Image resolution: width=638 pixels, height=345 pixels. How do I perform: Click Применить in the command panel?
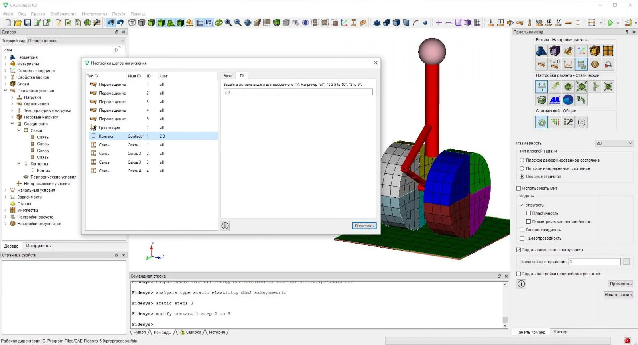pos(620,284)
